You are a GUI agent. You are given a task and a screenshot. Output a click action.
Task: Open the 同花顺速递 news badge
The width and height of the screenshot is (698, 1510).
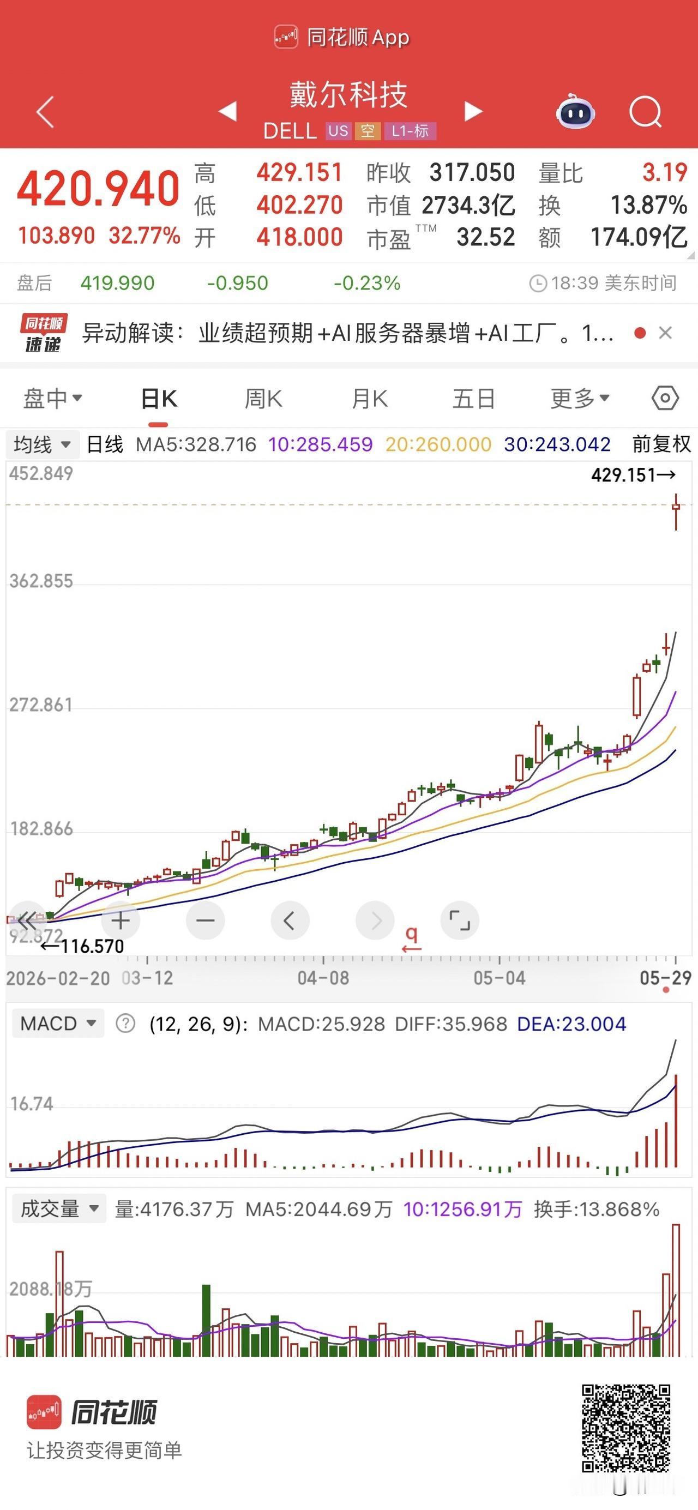(x=44, y=333)
